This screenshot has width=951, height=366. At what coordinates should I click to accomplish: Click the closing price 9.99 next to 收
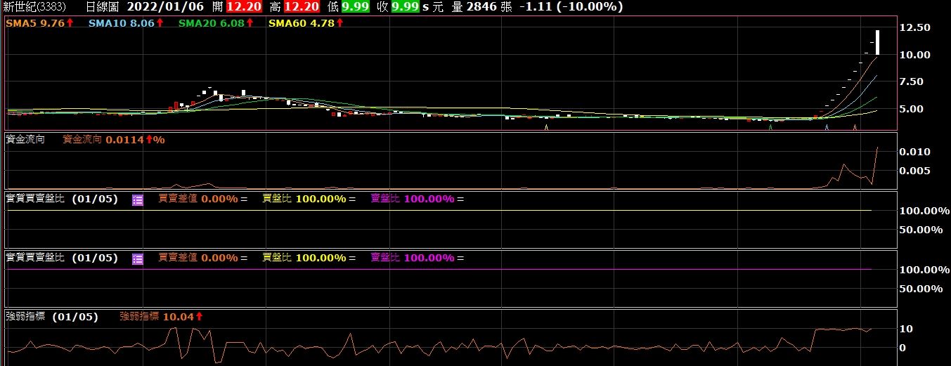tap(405, 7)
